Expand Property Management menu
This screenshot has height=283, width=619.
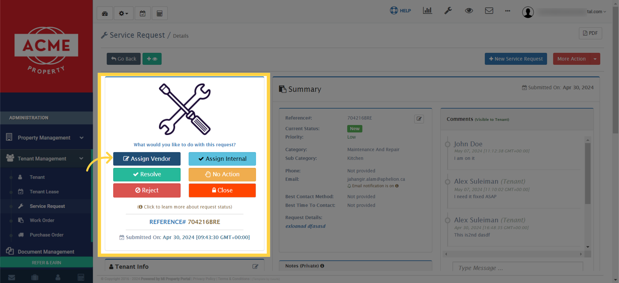pos(46,138)
